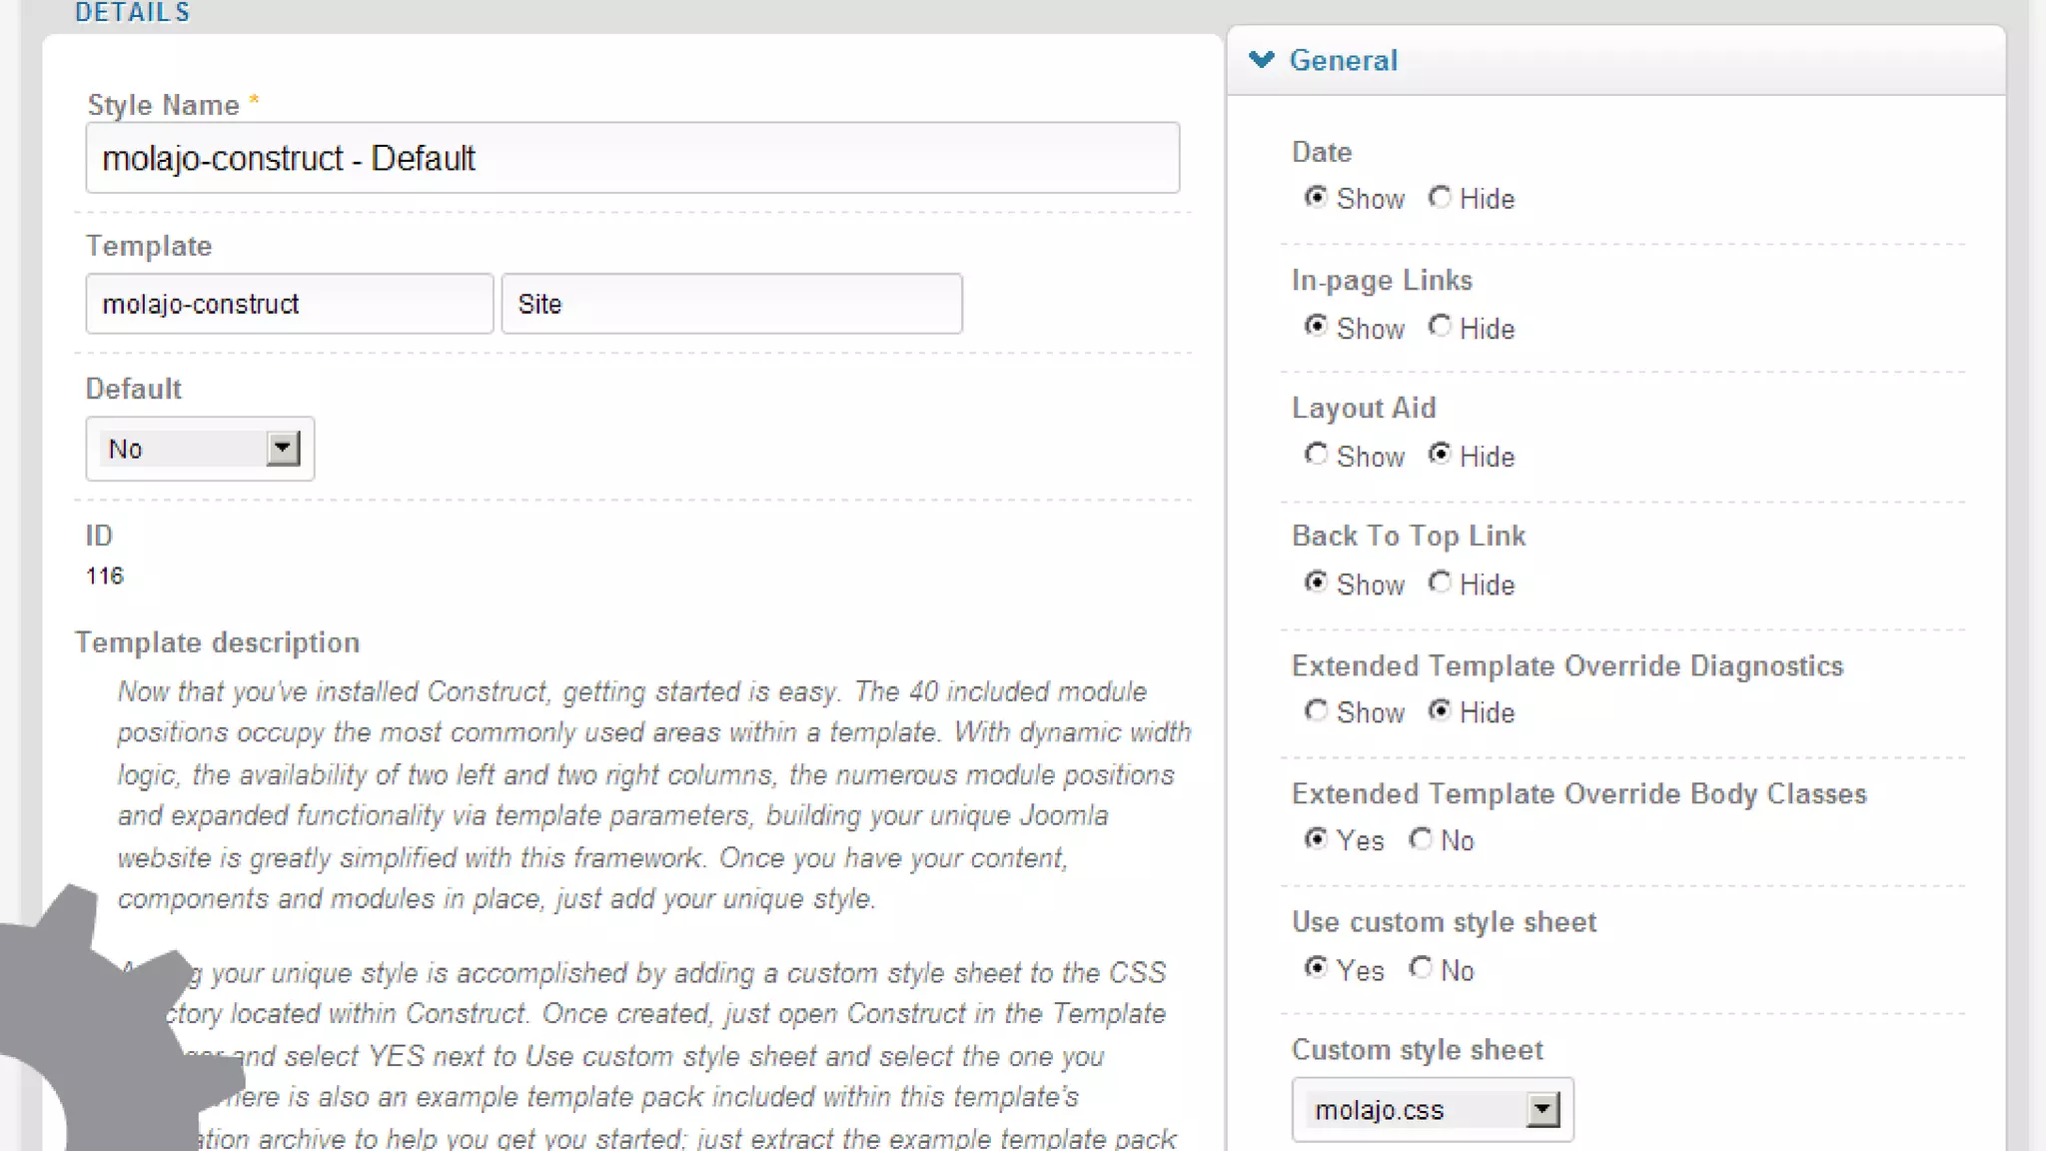Click the Template description heading

coord(217,642)
